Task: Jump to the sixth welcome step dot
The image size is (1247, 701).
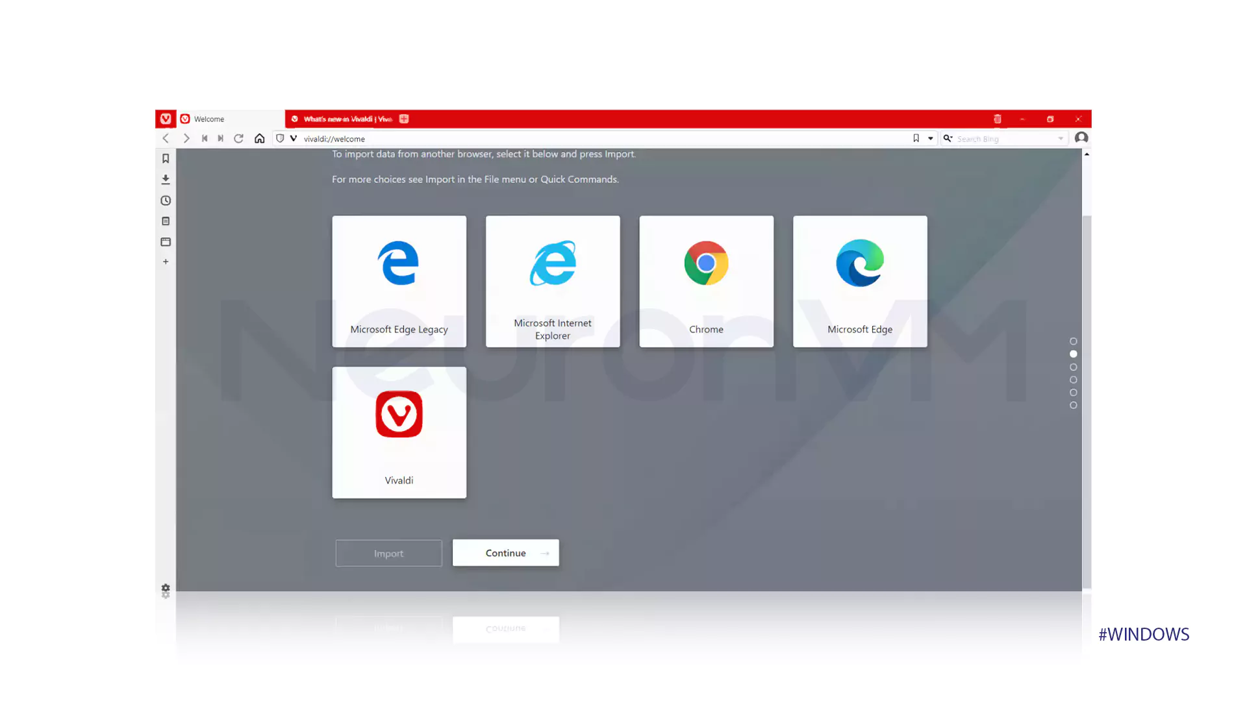Action: coord(1073,405)
